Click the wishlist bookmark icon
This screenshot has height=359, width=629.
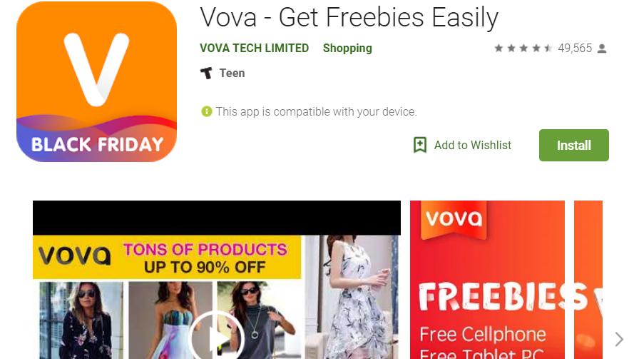[420, 145]
